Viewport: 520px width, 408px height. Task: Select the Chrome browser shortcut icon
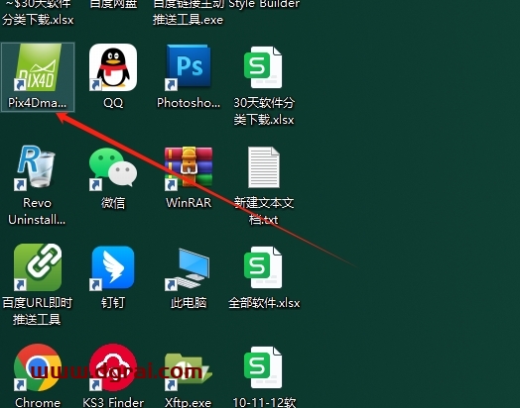pos(38,367)
